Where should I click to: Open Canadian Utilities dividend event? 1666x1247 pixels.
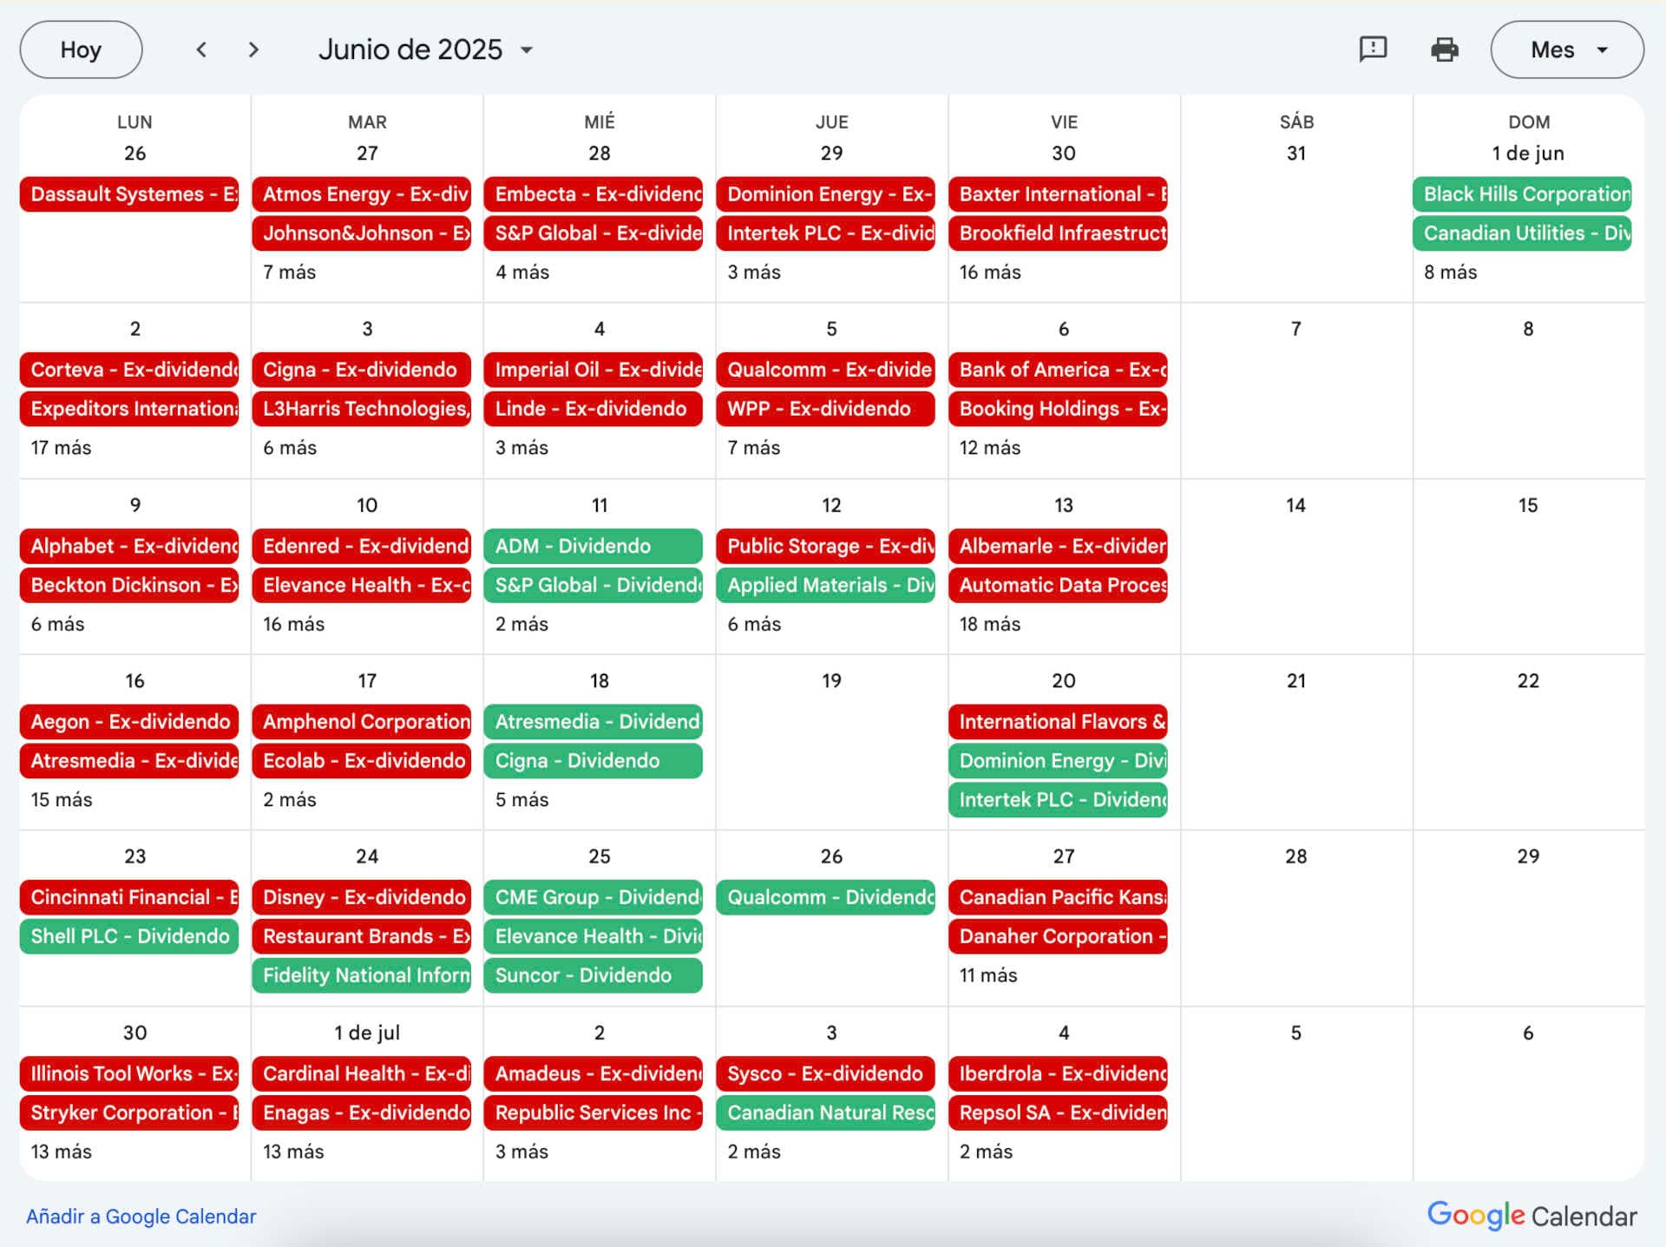(1522, 233)
